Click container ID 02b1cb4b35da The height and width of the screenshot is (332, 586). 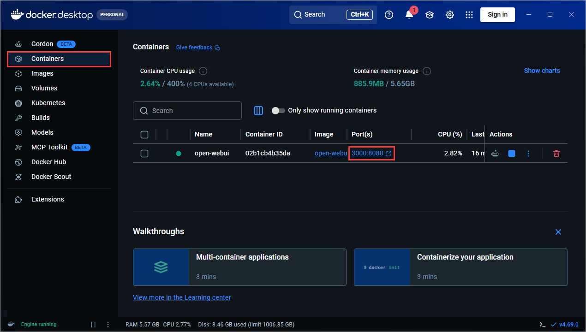click(268, 153)
